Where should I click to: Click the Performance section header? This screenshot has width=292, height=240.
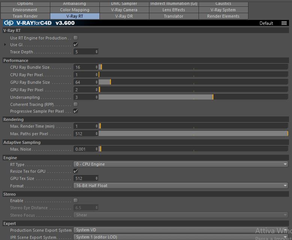click(146, 60)
